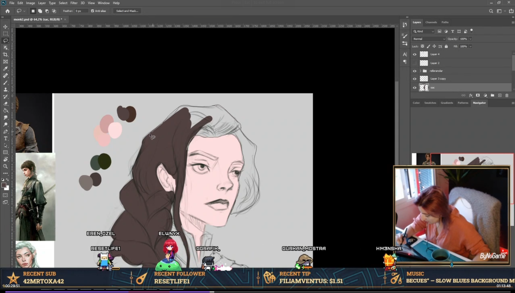Open the Fill slider dropdown arrow

click(470, 46)
